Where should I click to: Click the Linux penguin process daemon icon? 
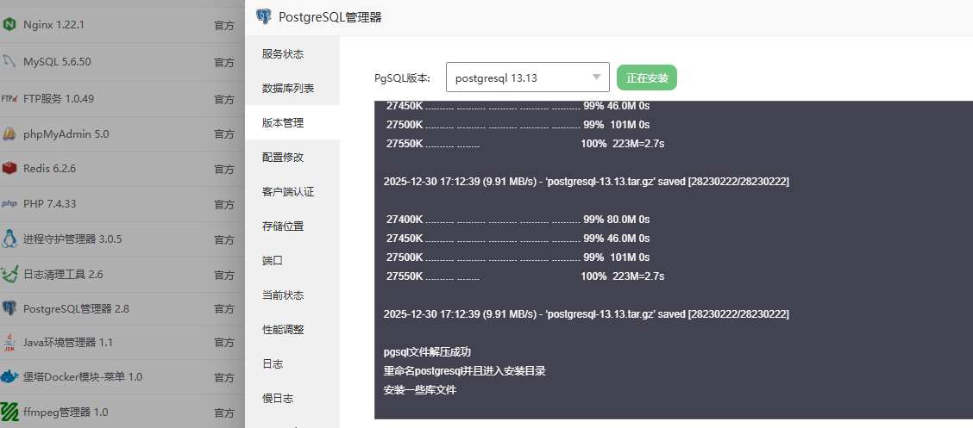click(9, 239)
